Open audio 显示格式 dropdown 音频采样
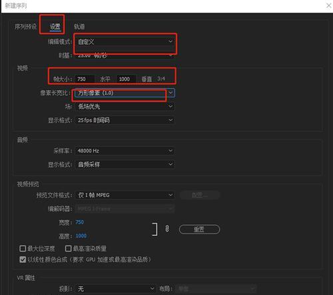This screenshot has width=333, height=295. 125,165
